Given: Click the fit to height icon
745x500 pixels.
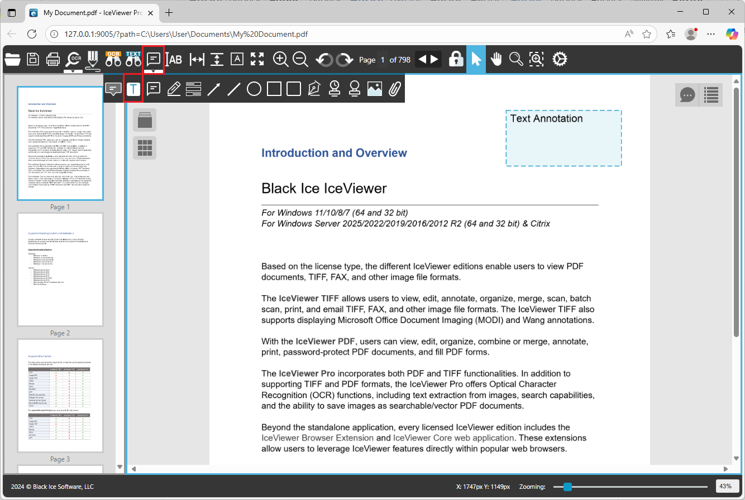Looking at the screenshot, I should [x=217, y=59].
